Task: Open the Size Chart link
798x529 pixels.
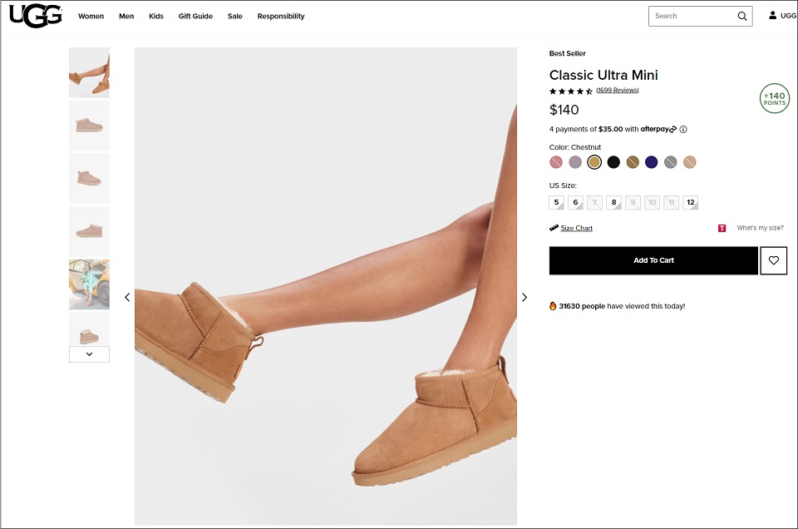Action: (577, 228)
